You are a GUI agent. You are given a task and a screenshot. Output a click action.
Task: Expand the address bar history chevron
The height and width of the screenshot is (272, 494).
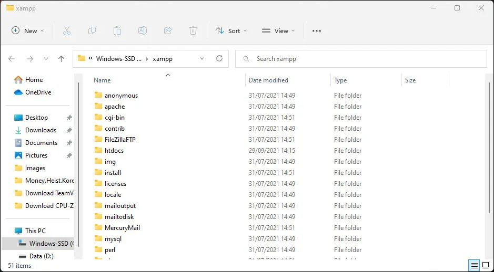click(x=202, y=58)
